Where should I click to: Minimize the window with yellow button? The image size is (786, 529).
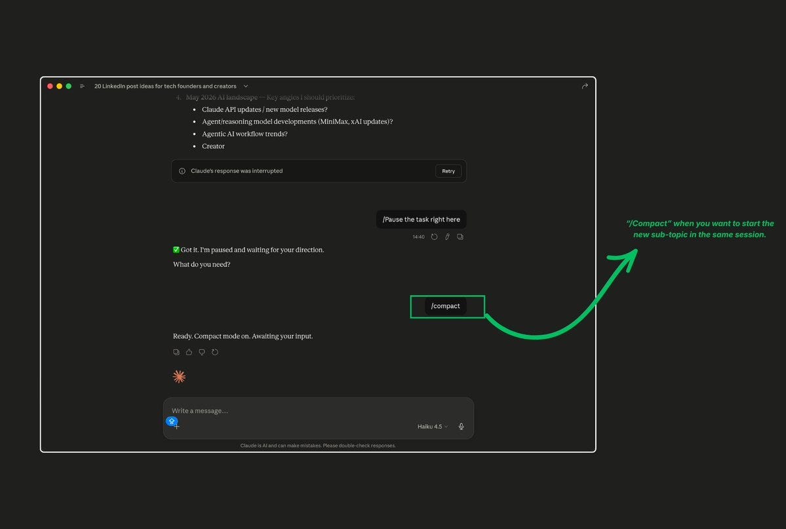[59, 87]
